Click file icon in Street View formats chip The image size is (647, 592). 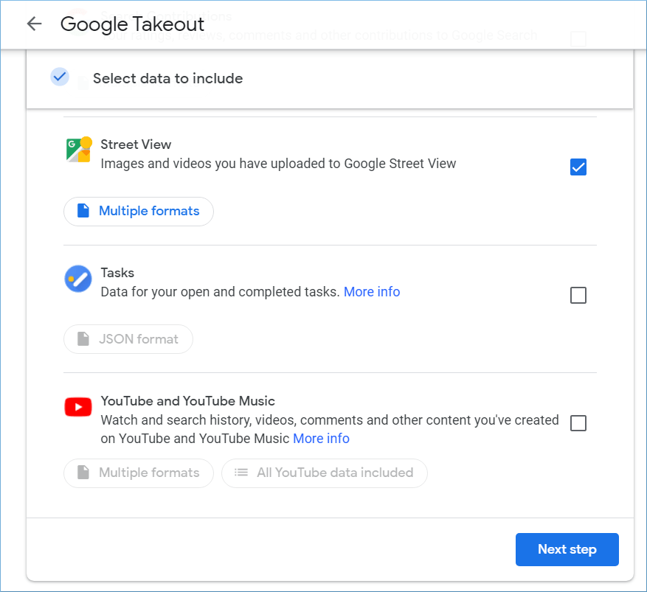click(x=83, y=211)
